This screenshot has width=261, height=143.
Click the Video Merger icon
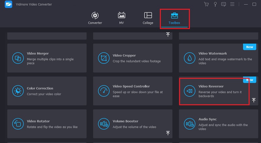(x=18, y=58)
